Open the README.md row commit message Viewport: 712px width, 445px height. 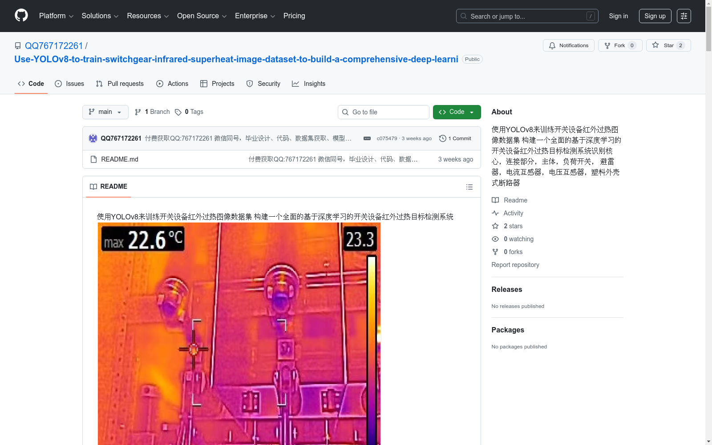(333, 159)
